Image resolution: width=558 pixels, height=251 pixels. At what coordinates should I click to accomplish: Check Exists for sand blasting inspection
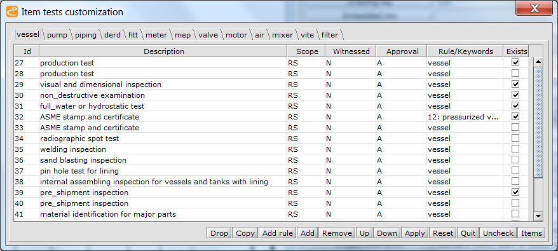(x=515, y=159)
